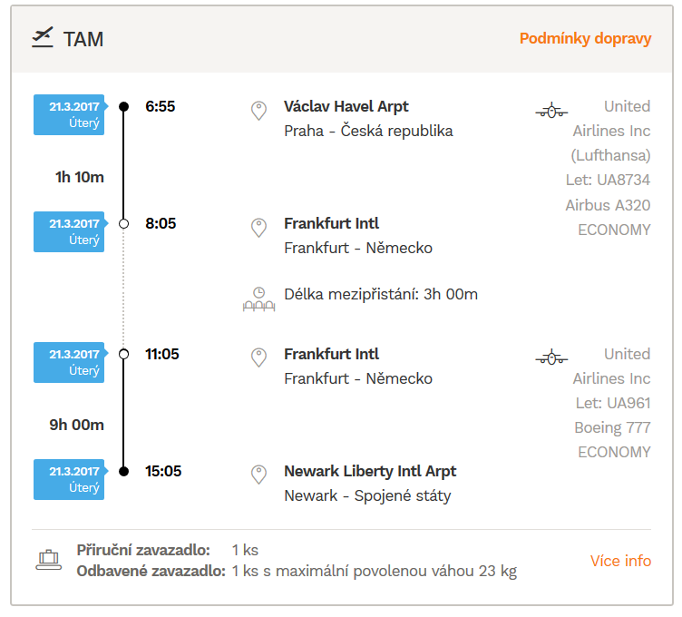This screenshot has width=682, height=617.
Task: Click the departing plane icon beside TAM
Action: pyautogui.click(x=43, y=37)
